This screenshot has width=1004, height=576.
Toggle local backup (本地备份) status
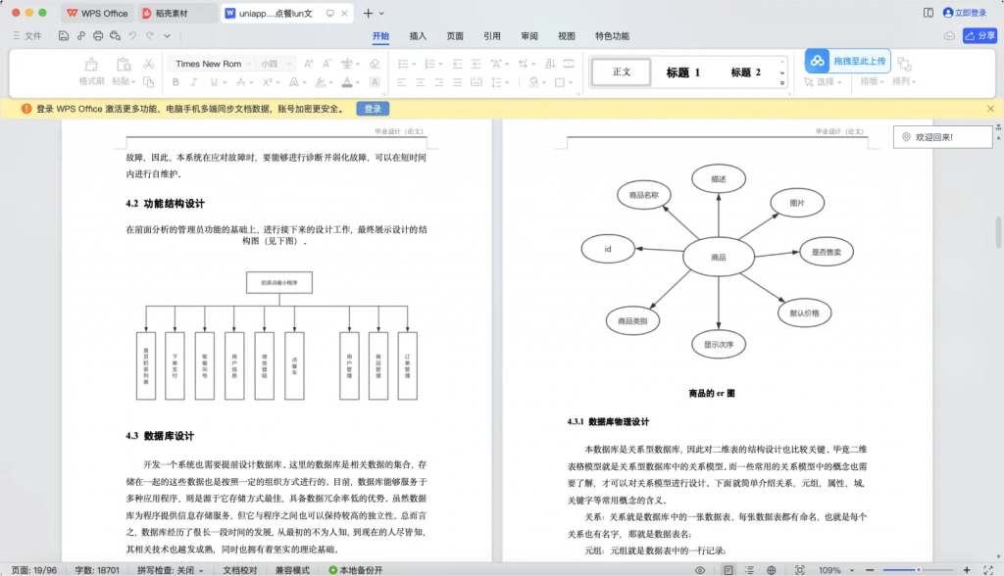(358, 568)
